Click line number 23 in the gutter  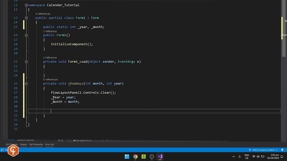(x=16, y=71)
